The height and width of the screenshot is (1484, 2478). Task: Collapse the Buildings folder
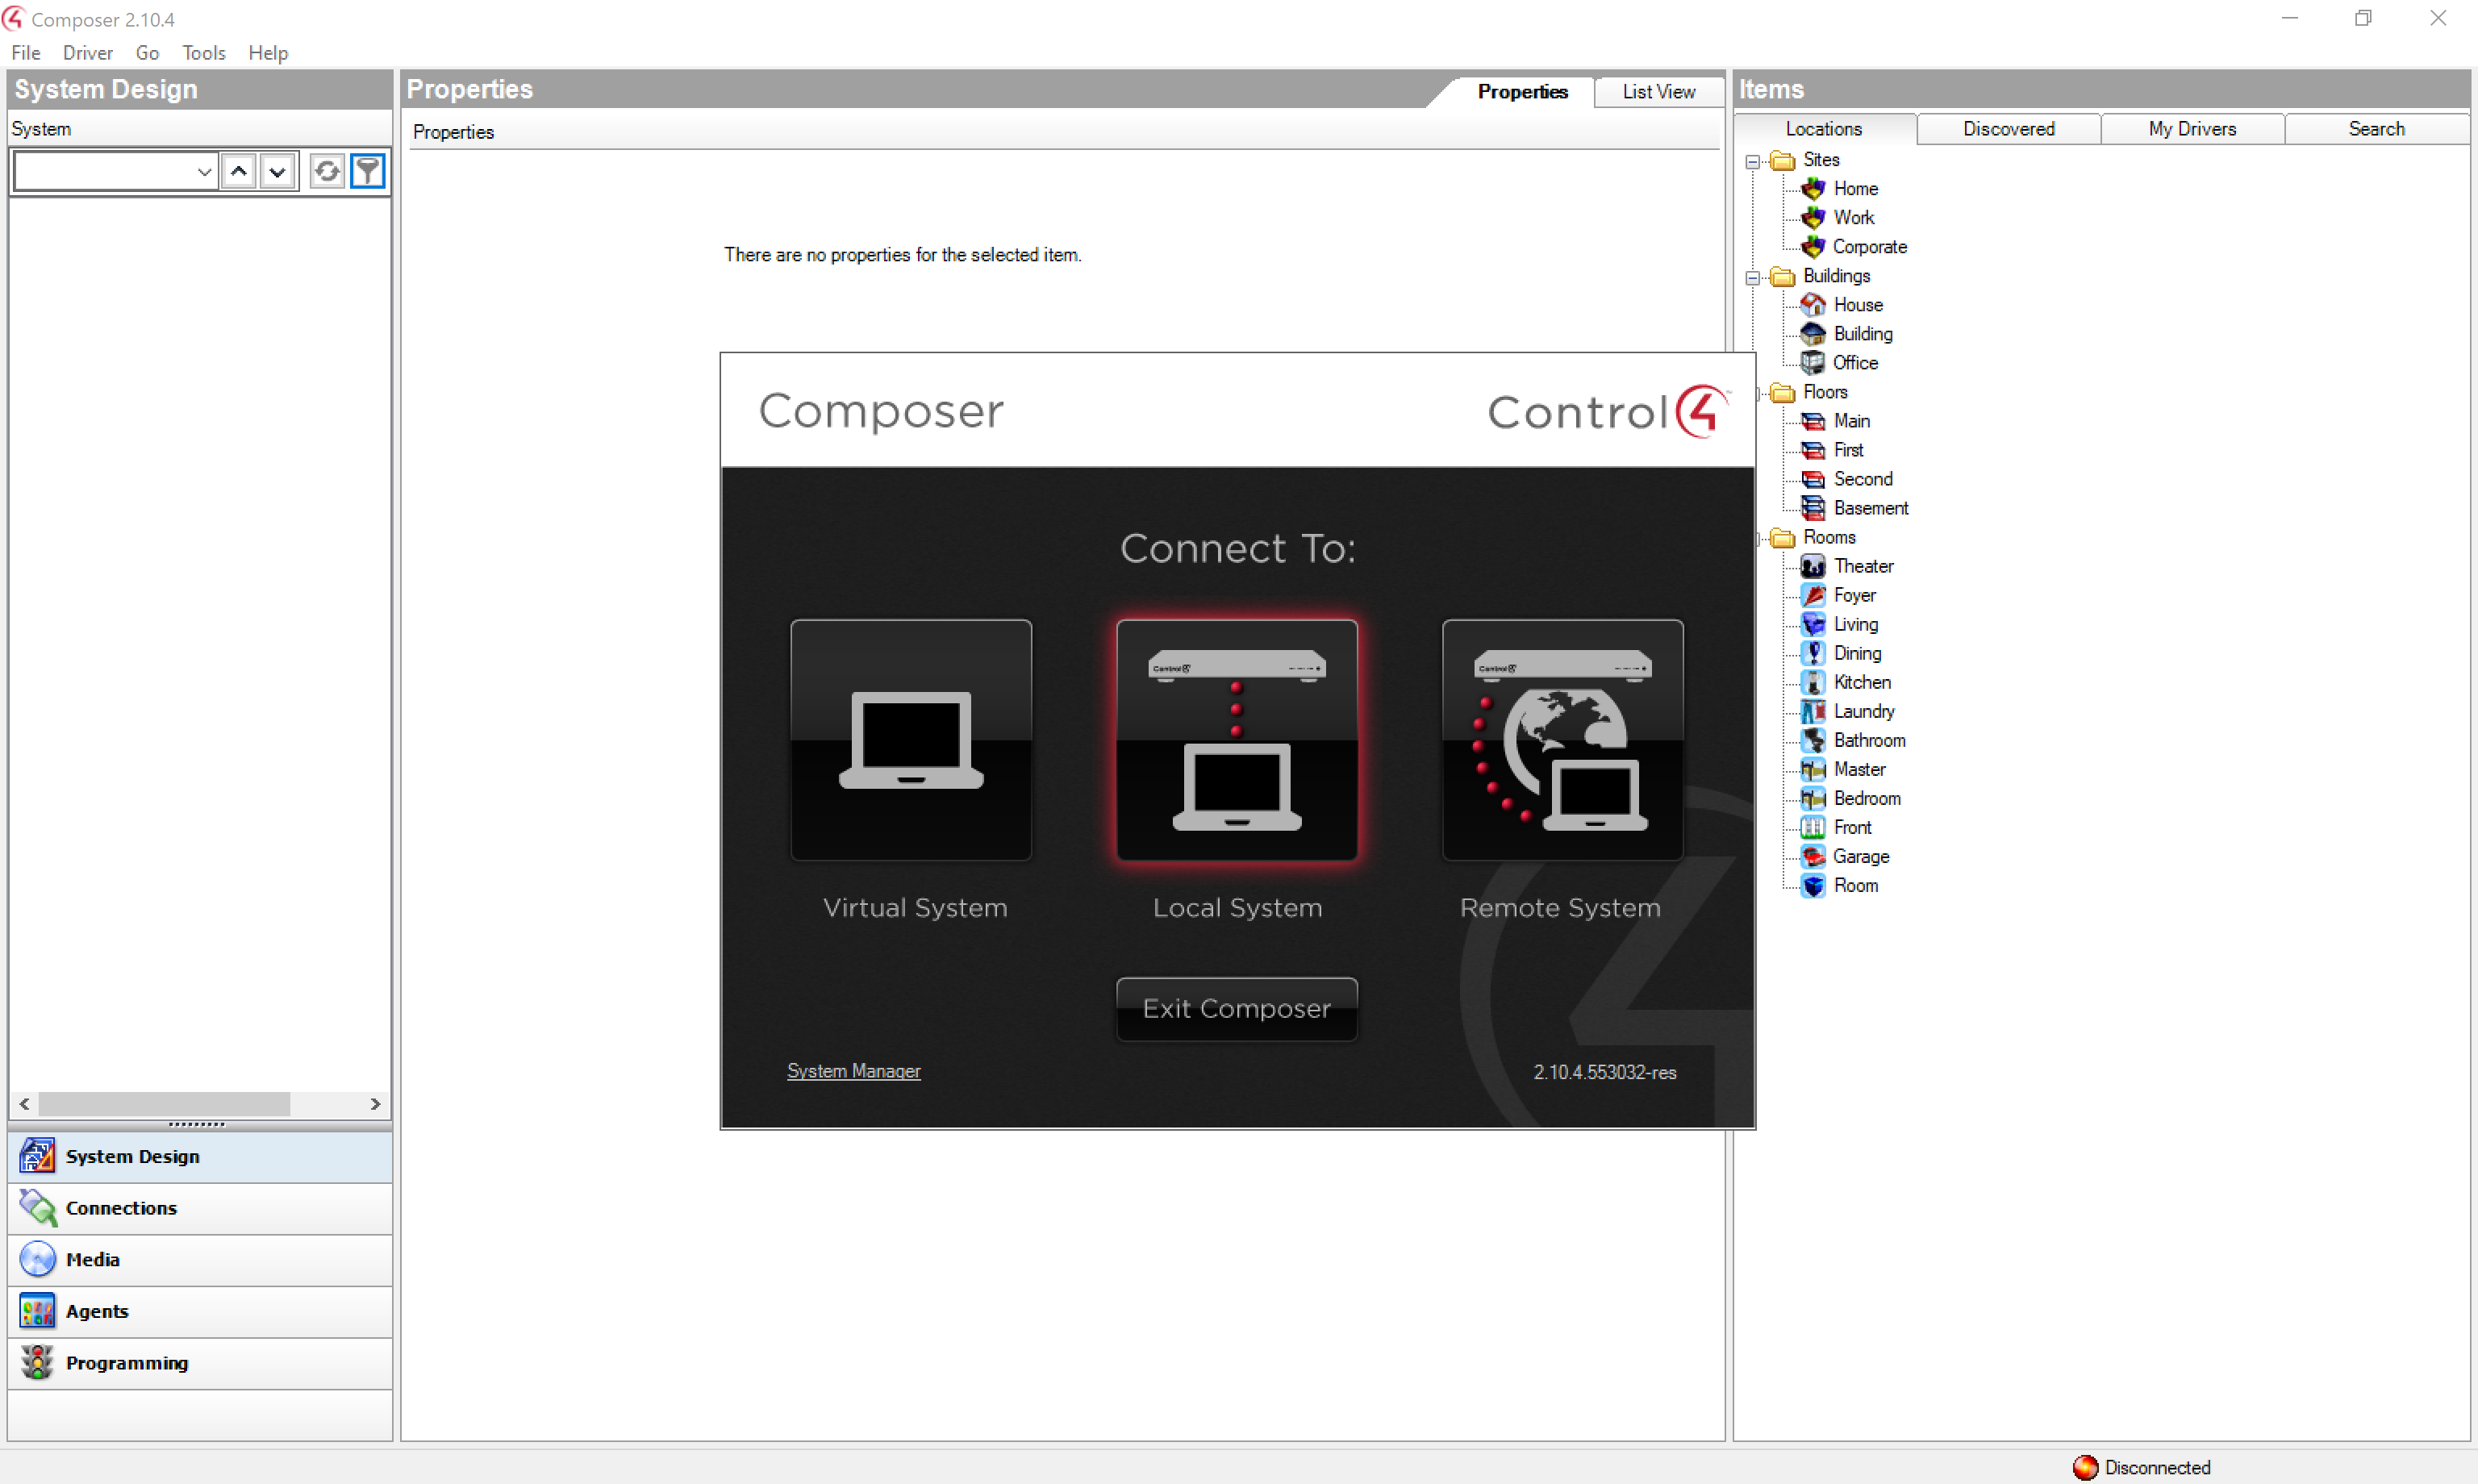tap(1753, 277)
